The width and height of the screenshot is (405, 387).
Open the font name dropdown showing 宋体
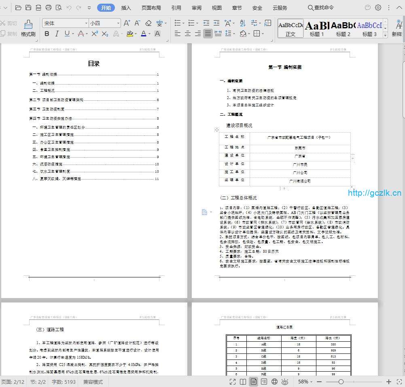click(x=66, y=23)
